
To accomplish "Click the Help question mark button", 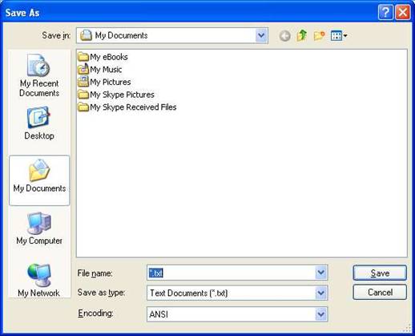I will [x=385, y=12].
